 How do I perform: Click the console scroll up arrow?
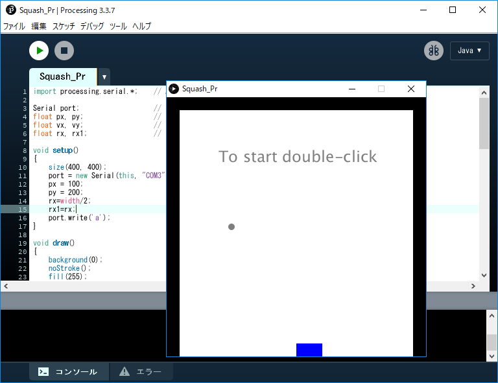[492, 316]
